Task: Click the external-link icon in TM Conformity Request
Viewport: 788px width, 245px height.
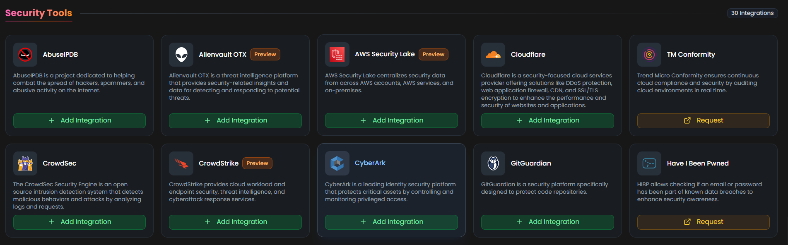Action: click(x=687, y=120)
